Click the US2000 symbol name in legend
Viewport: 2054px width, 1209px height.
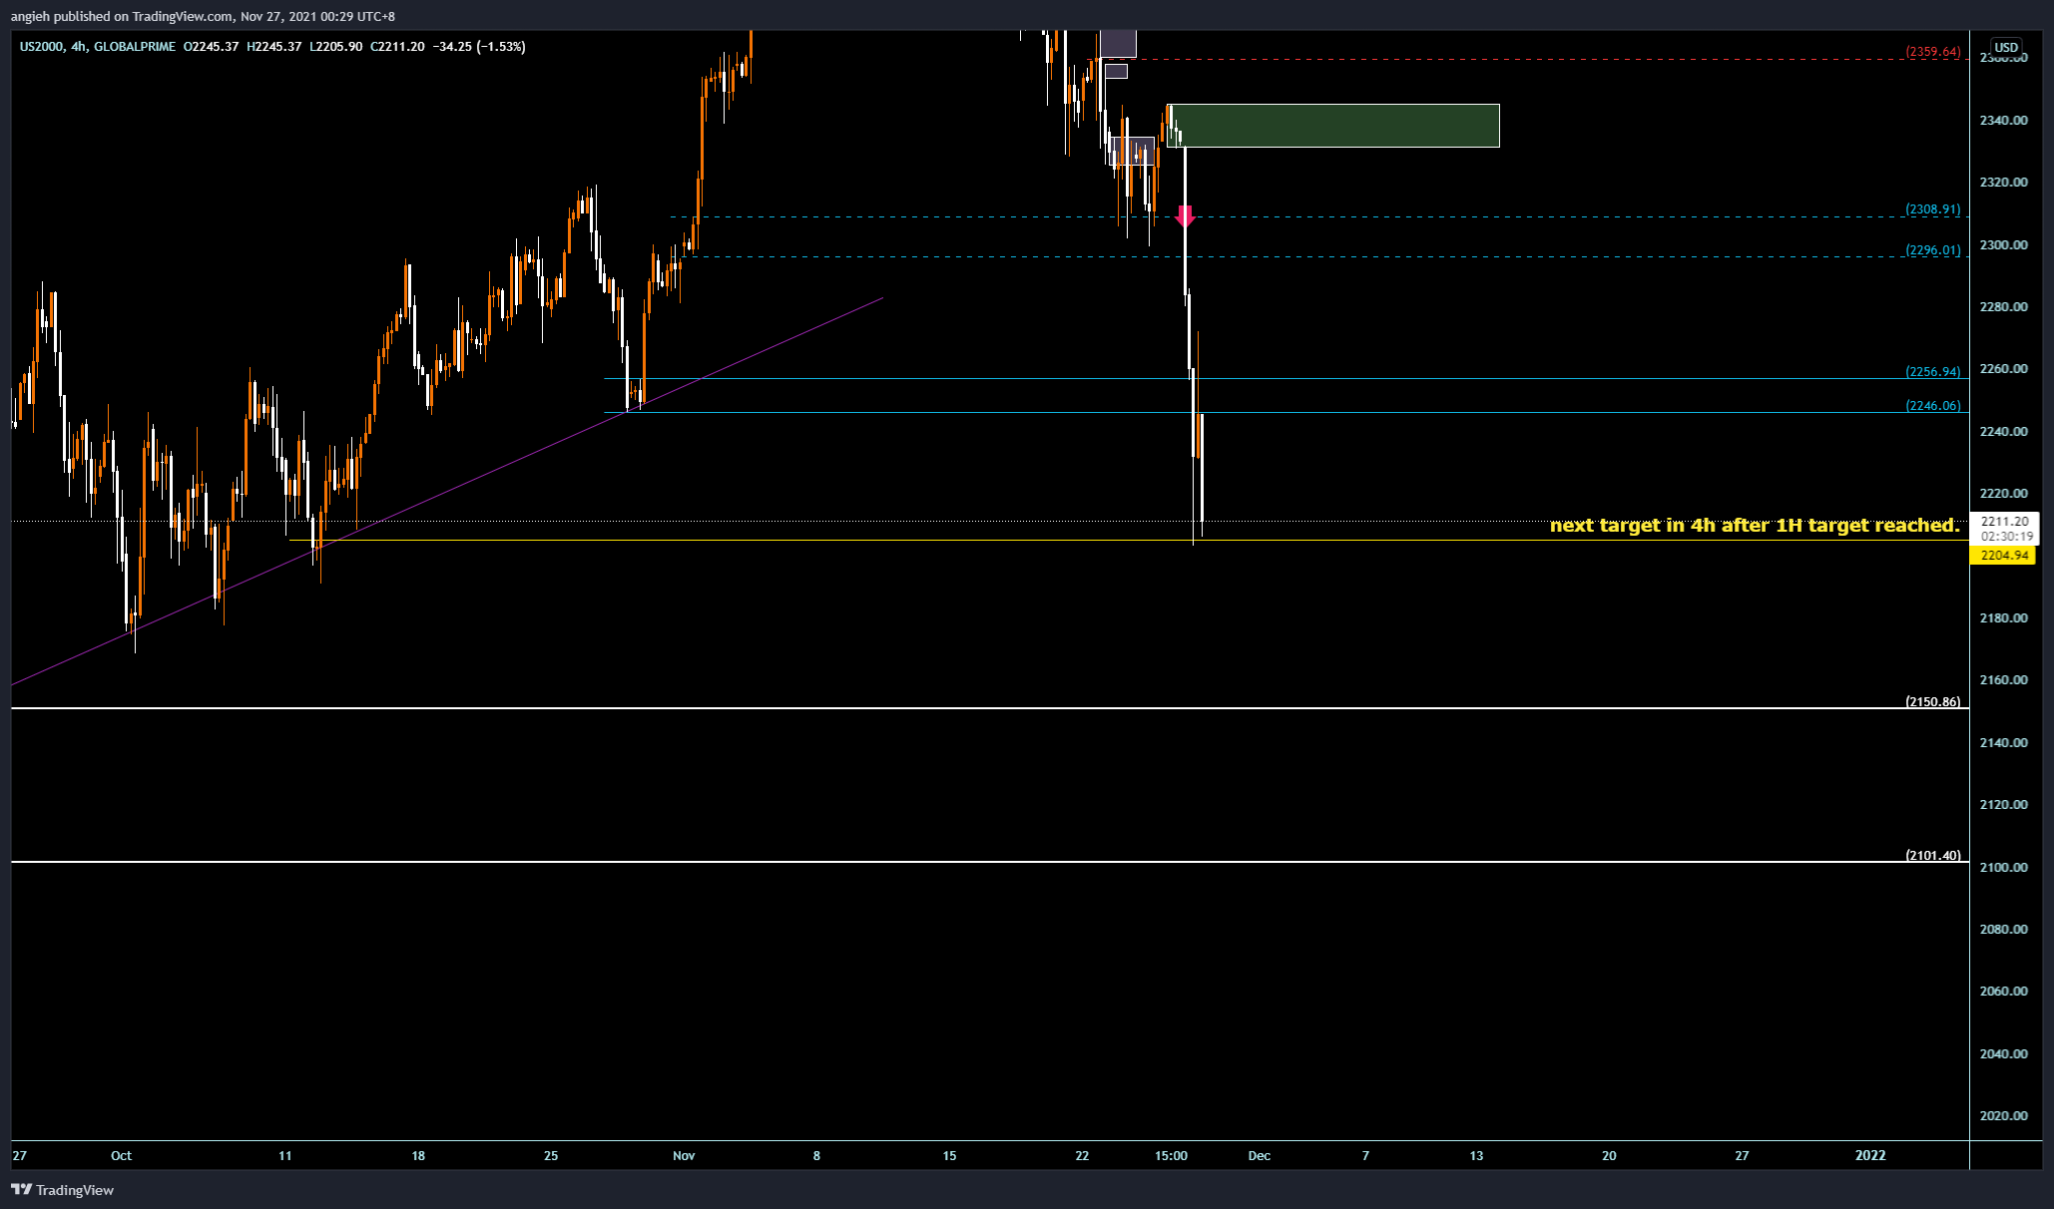41,47
